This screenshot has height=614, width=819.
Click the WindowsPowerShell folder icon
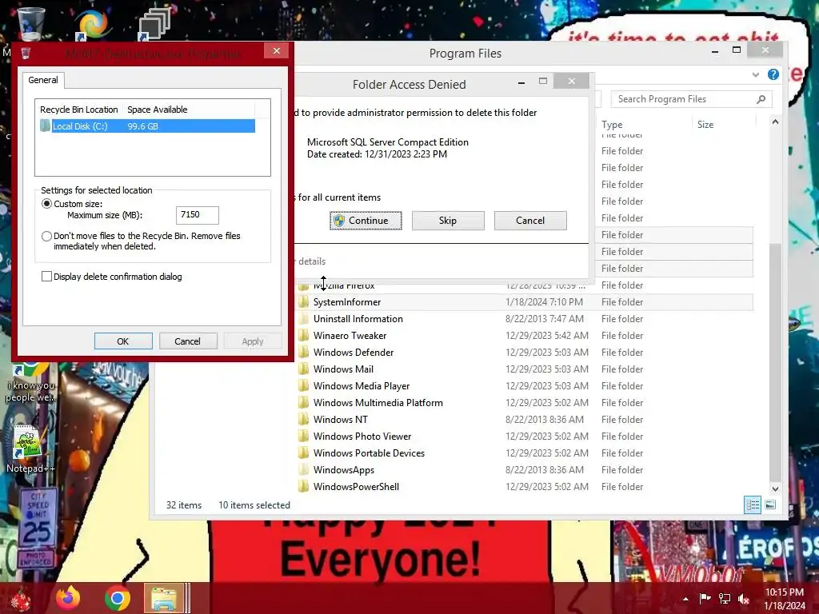click(303, 486)
